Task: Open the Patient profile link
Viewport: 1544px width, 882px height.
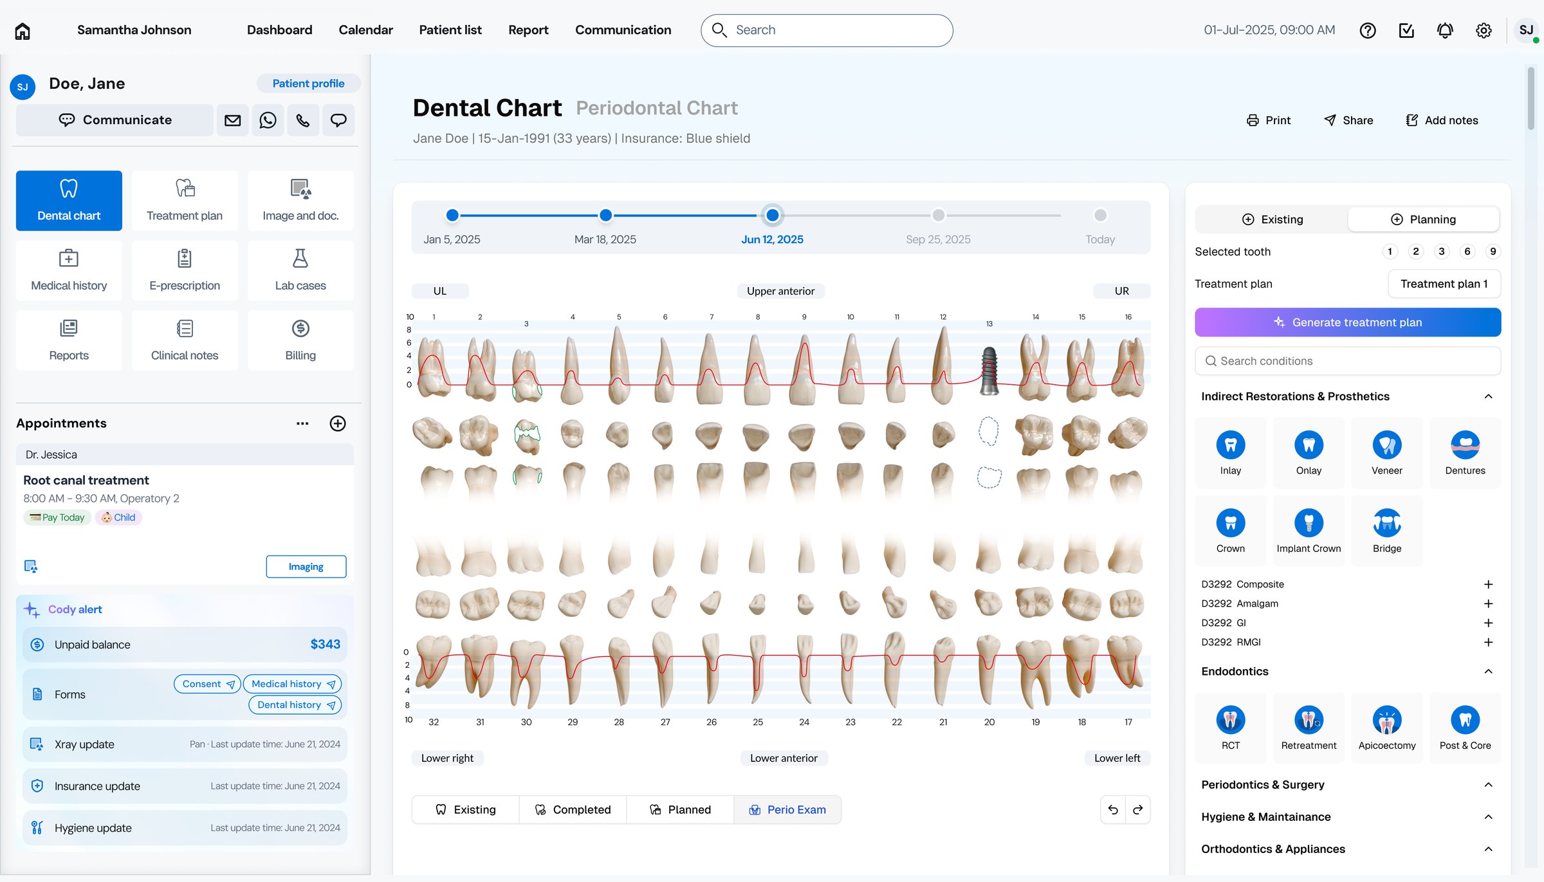Action: 308,84
